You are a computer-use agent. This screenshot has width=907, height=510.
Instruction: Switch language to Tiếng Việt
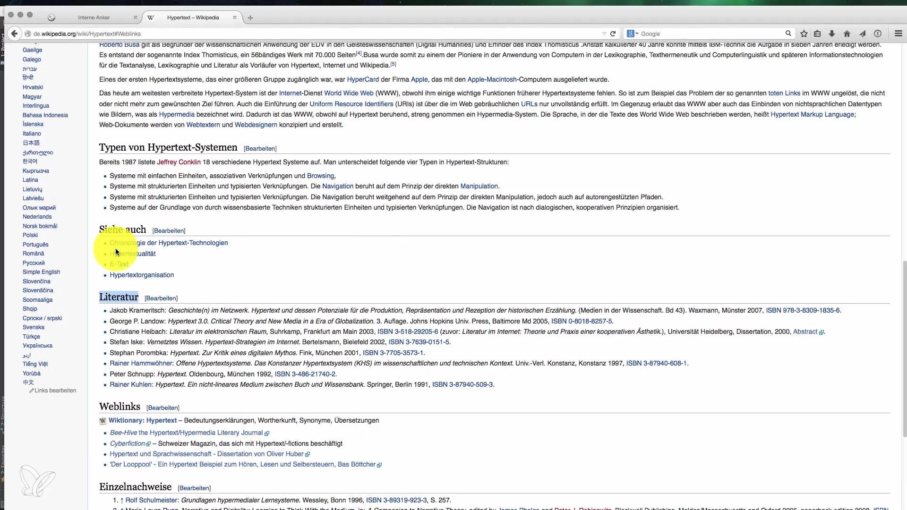[35, 364]
